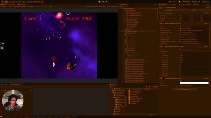The width and height of the screenshot is (211, 118).
Task: Open the Tag dropdown in the Inspector
Action: (176, 10)
